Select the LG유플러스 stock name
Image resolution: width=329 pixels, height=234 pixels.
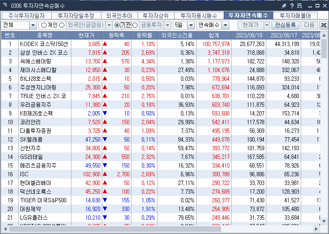pos(34,218)
